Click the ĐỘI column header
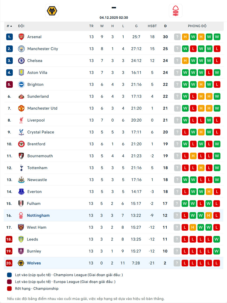 coord(21,26)
